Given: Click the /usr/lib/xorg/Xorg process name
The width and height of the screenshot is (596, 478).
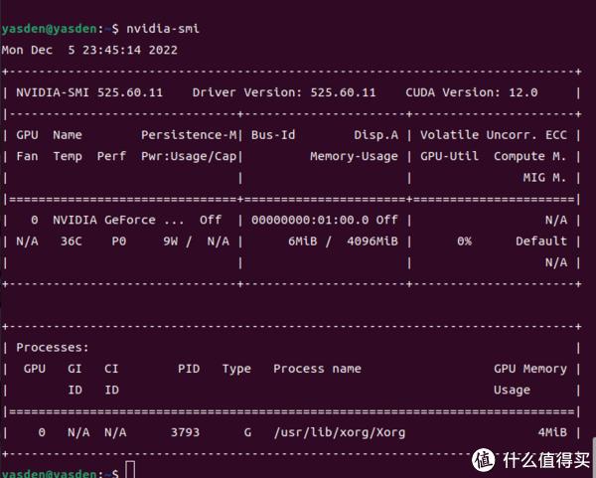Looking at the screenshot, I should [x=340, y=432].
